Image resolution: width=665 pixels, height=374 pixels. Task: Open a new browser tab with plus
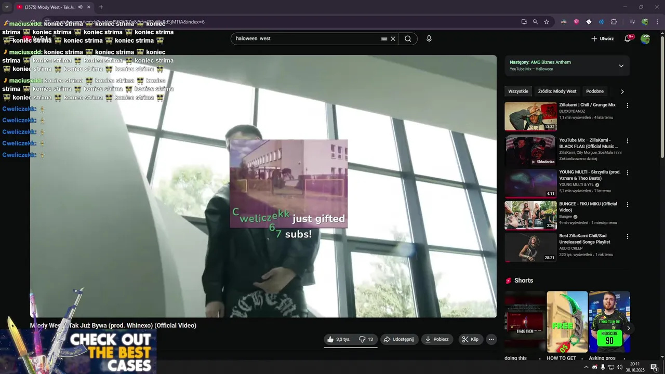pos(101,7)
